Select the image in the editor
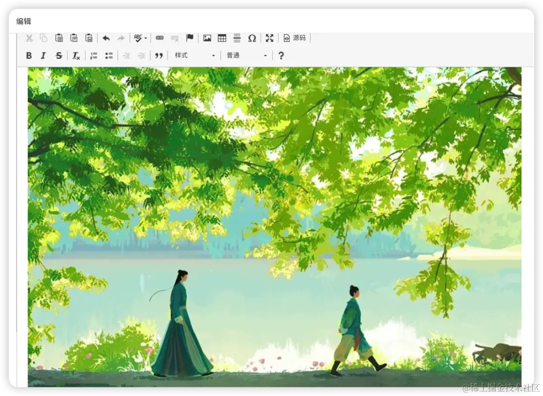Image resolution: width=543 pixels, height=396 pixels. coord(274,227)
